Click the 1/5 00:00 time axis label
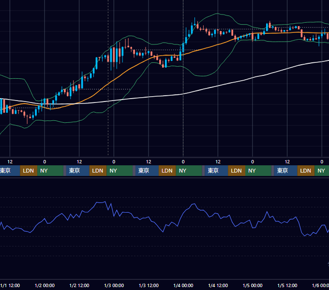329x290 pixels. [253, 285]
